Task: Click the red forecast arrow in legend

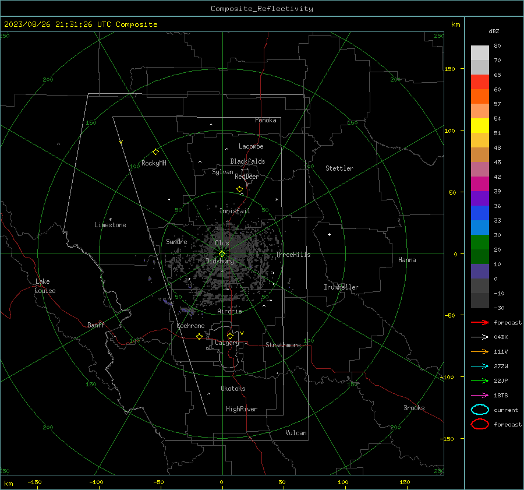Action: point(480,322)
